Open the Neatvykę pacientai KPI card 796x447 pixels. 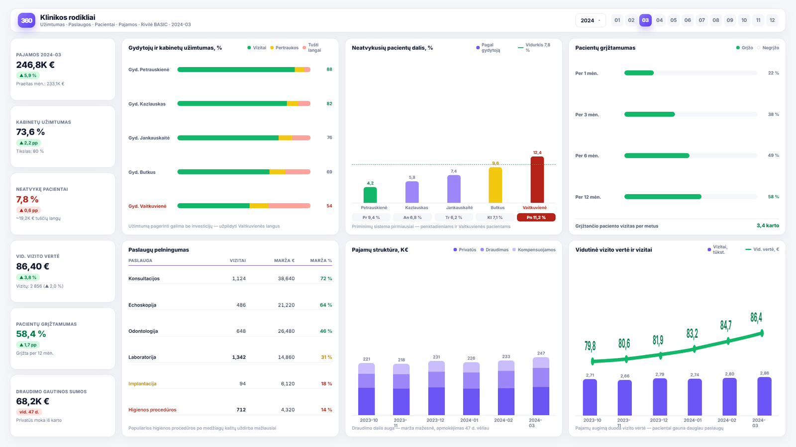point(63,204)
